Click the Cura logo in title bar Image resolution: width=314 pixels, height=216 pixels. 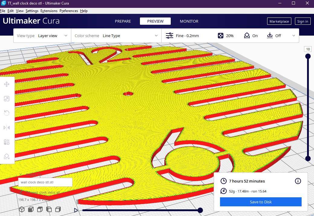click(x=3, y=3)
